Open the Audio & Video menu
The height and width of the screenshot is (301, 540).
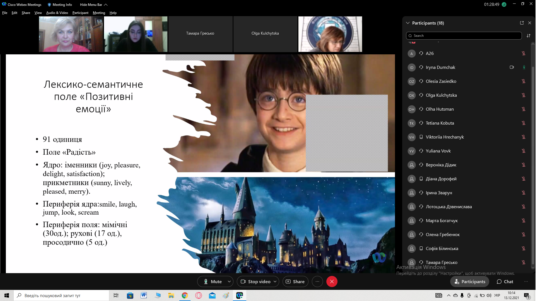pos(57,13)
